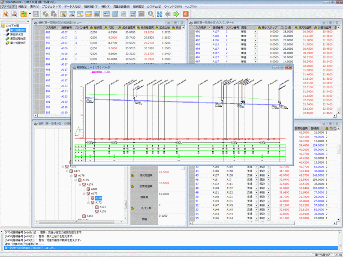Click the 現況地盤高 value field 42.5000
The height and width of the screenshot is (257, 343).
[163, 172]
